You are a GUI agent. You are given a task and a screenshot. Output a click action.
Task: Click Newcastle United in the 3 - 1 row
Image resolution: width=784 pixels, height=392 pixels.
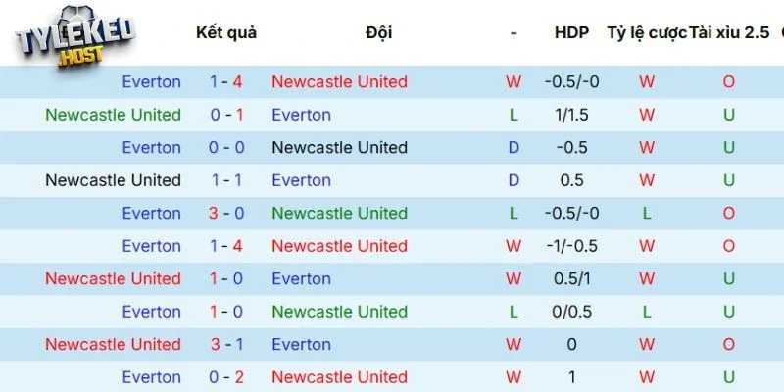point(113,344)
